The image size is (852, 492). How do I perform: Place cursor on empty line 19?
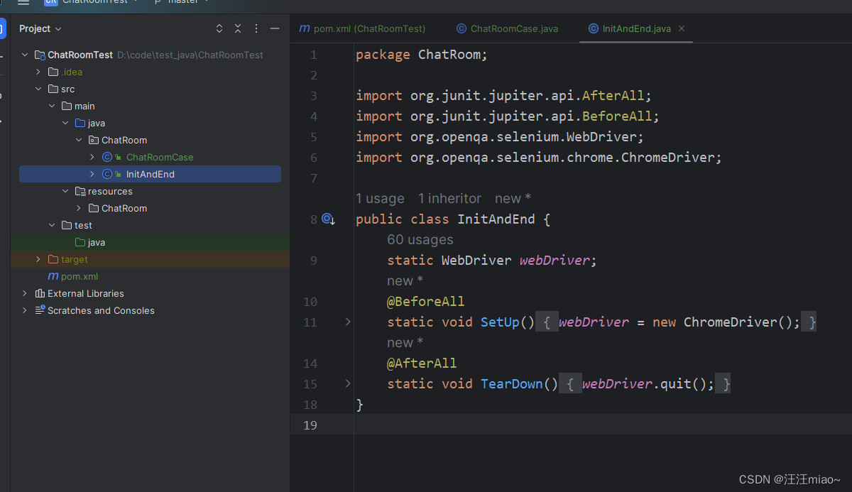602,425
